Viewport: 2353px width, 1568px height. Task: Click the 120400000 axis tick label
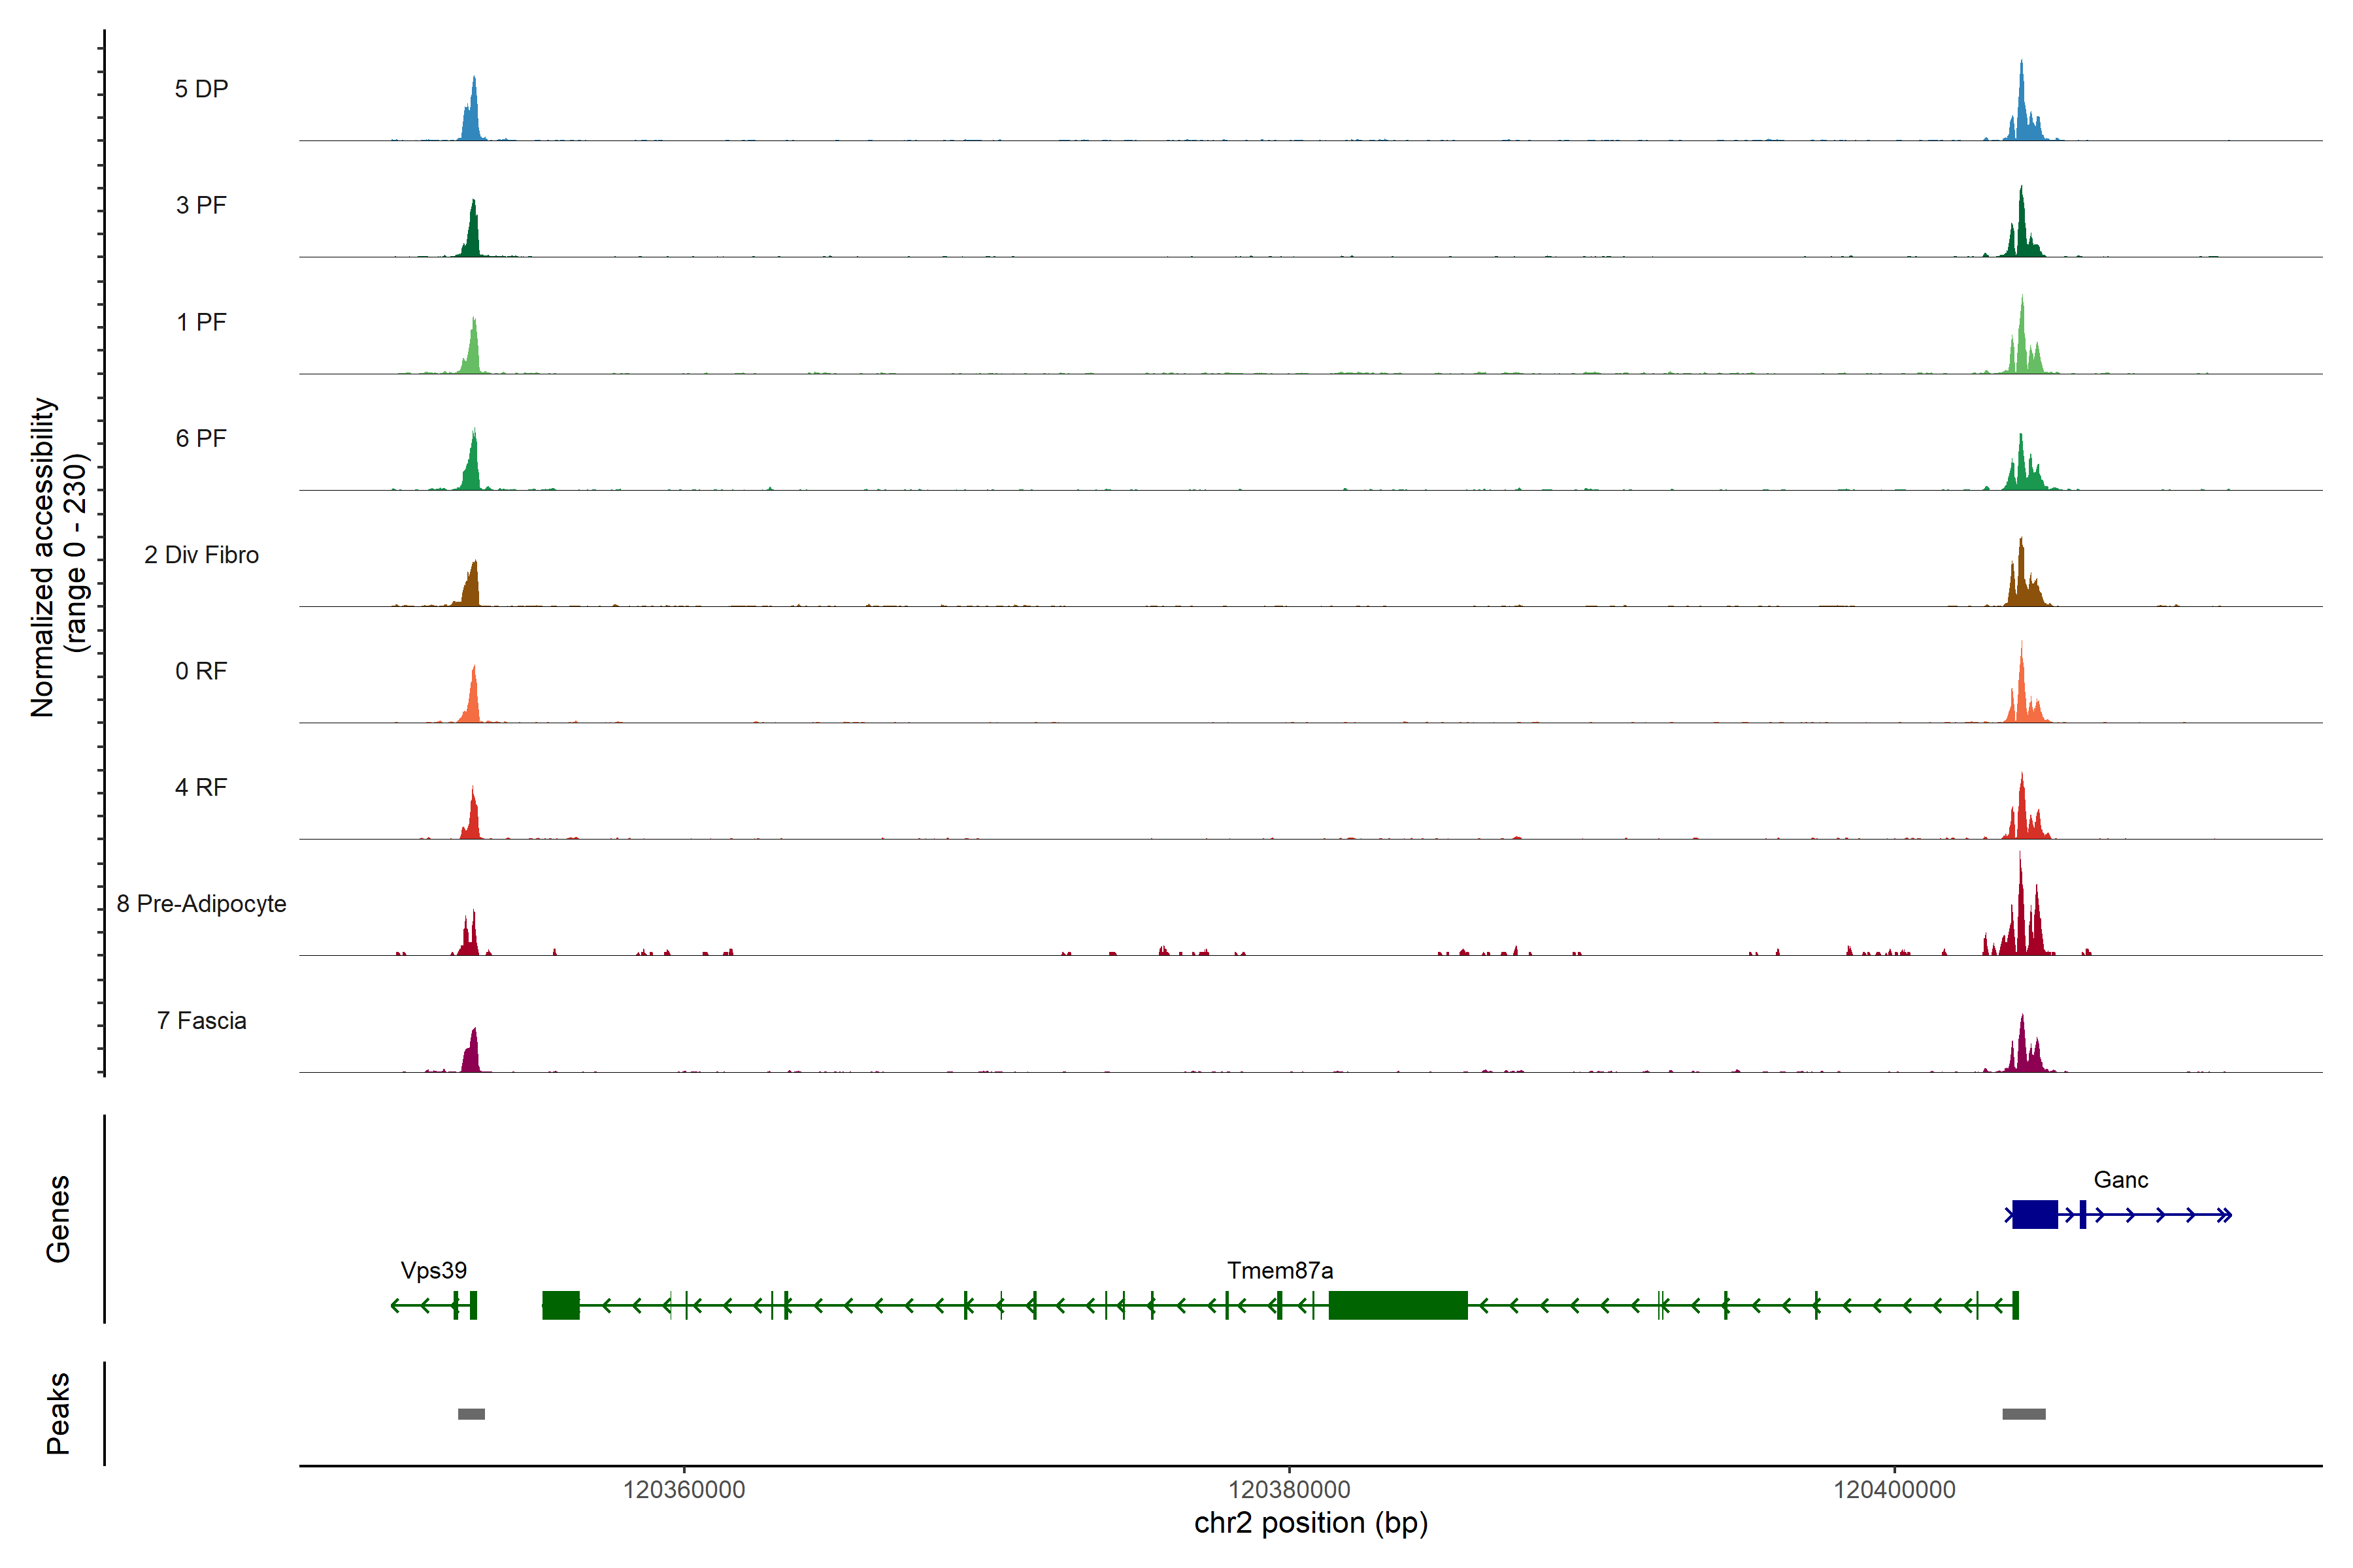(x=1894, y=1490)
